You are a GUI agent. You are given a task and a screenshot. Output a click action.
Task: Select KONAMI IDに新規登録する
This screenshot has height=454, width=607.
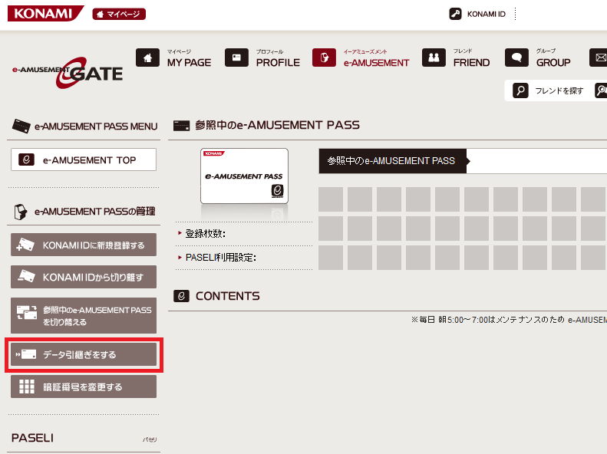84,245
